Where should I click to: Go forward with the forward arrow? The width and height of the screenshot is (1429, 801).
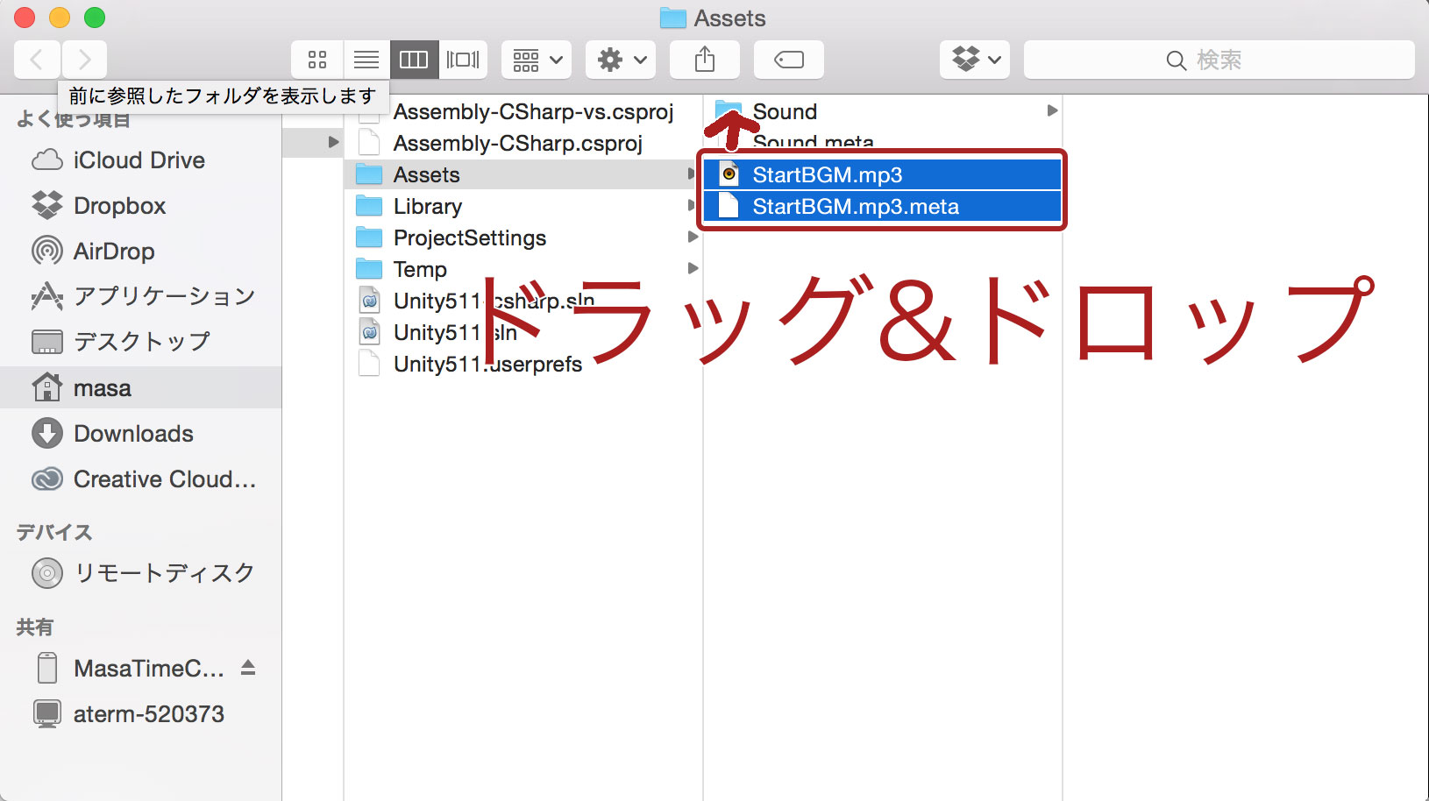[84, 60]
